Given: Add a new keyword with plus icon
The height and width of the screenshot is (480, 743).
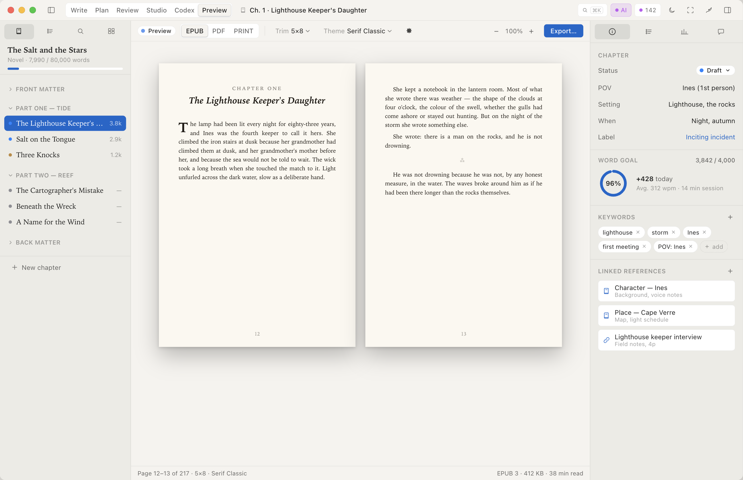Looking at the screenshot, I should [x=730, y=217].
